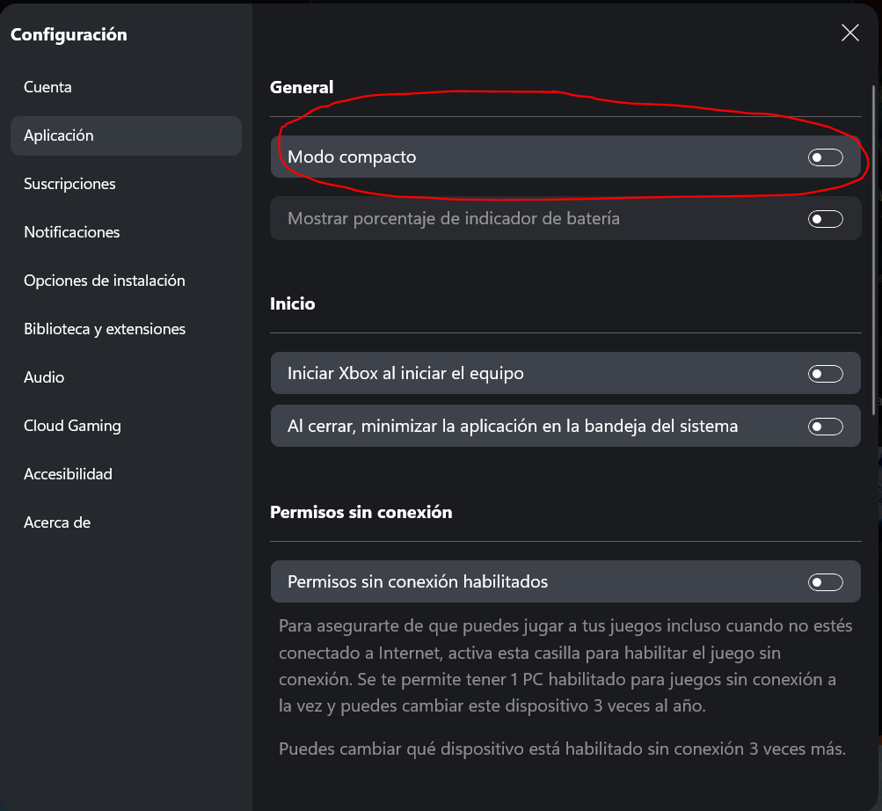This screenshot has height=811, width=882.
Task: Enable Iniciar Xbox al iniciar el equipo
Action: [x=825, y=374]
